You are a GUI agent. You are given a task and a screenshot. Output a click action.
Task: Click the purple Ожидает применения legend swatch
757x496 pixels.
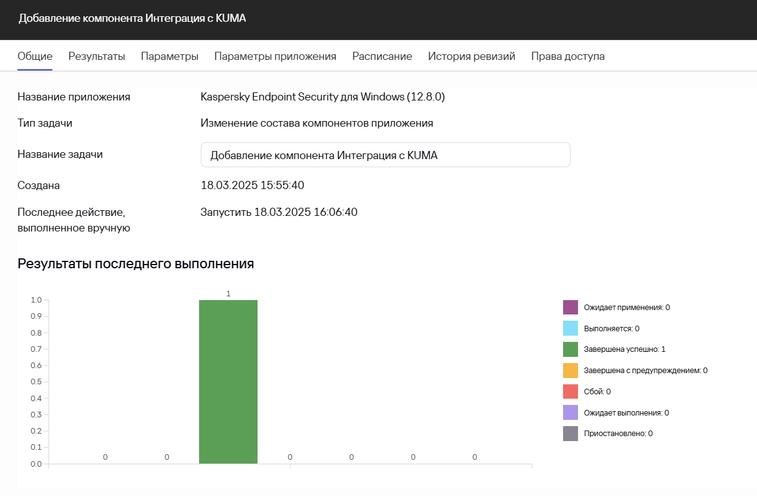coord(571,308)
